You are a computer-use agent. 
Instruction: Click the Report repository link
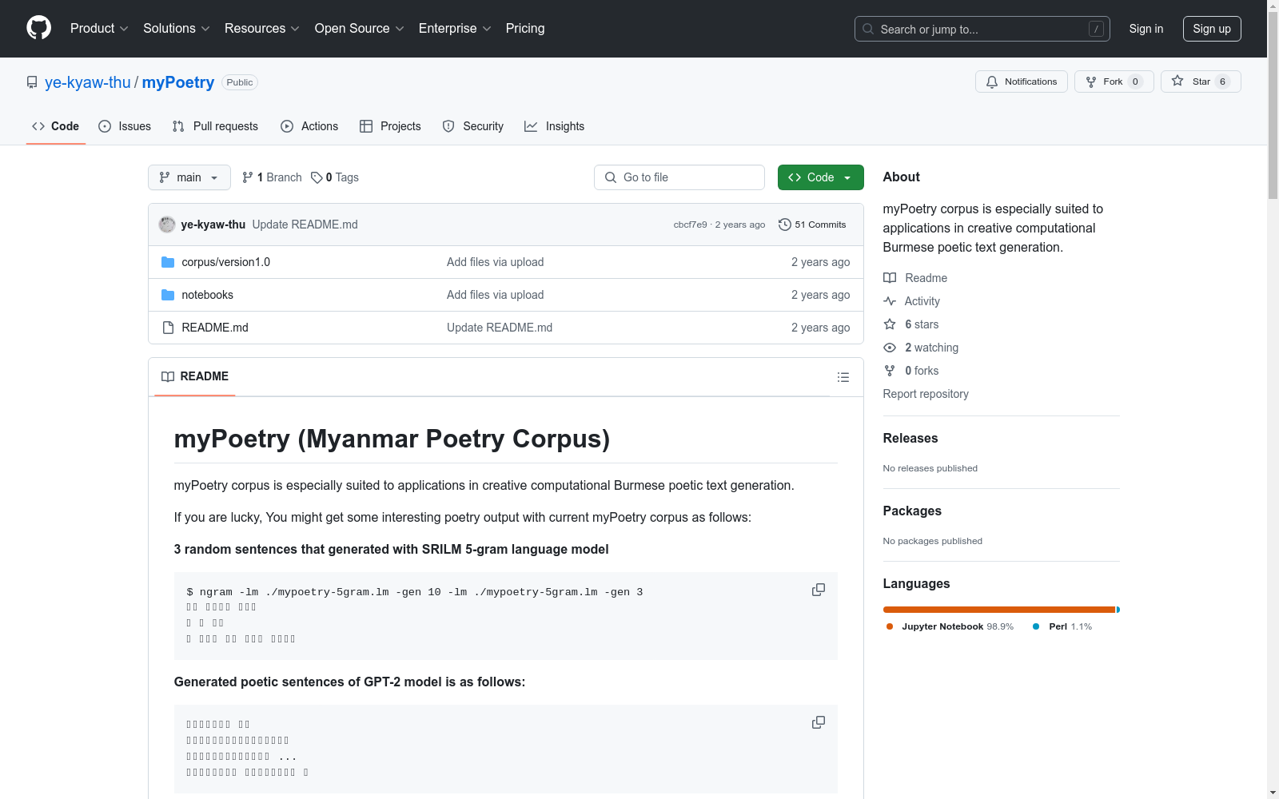click(926, 394)
